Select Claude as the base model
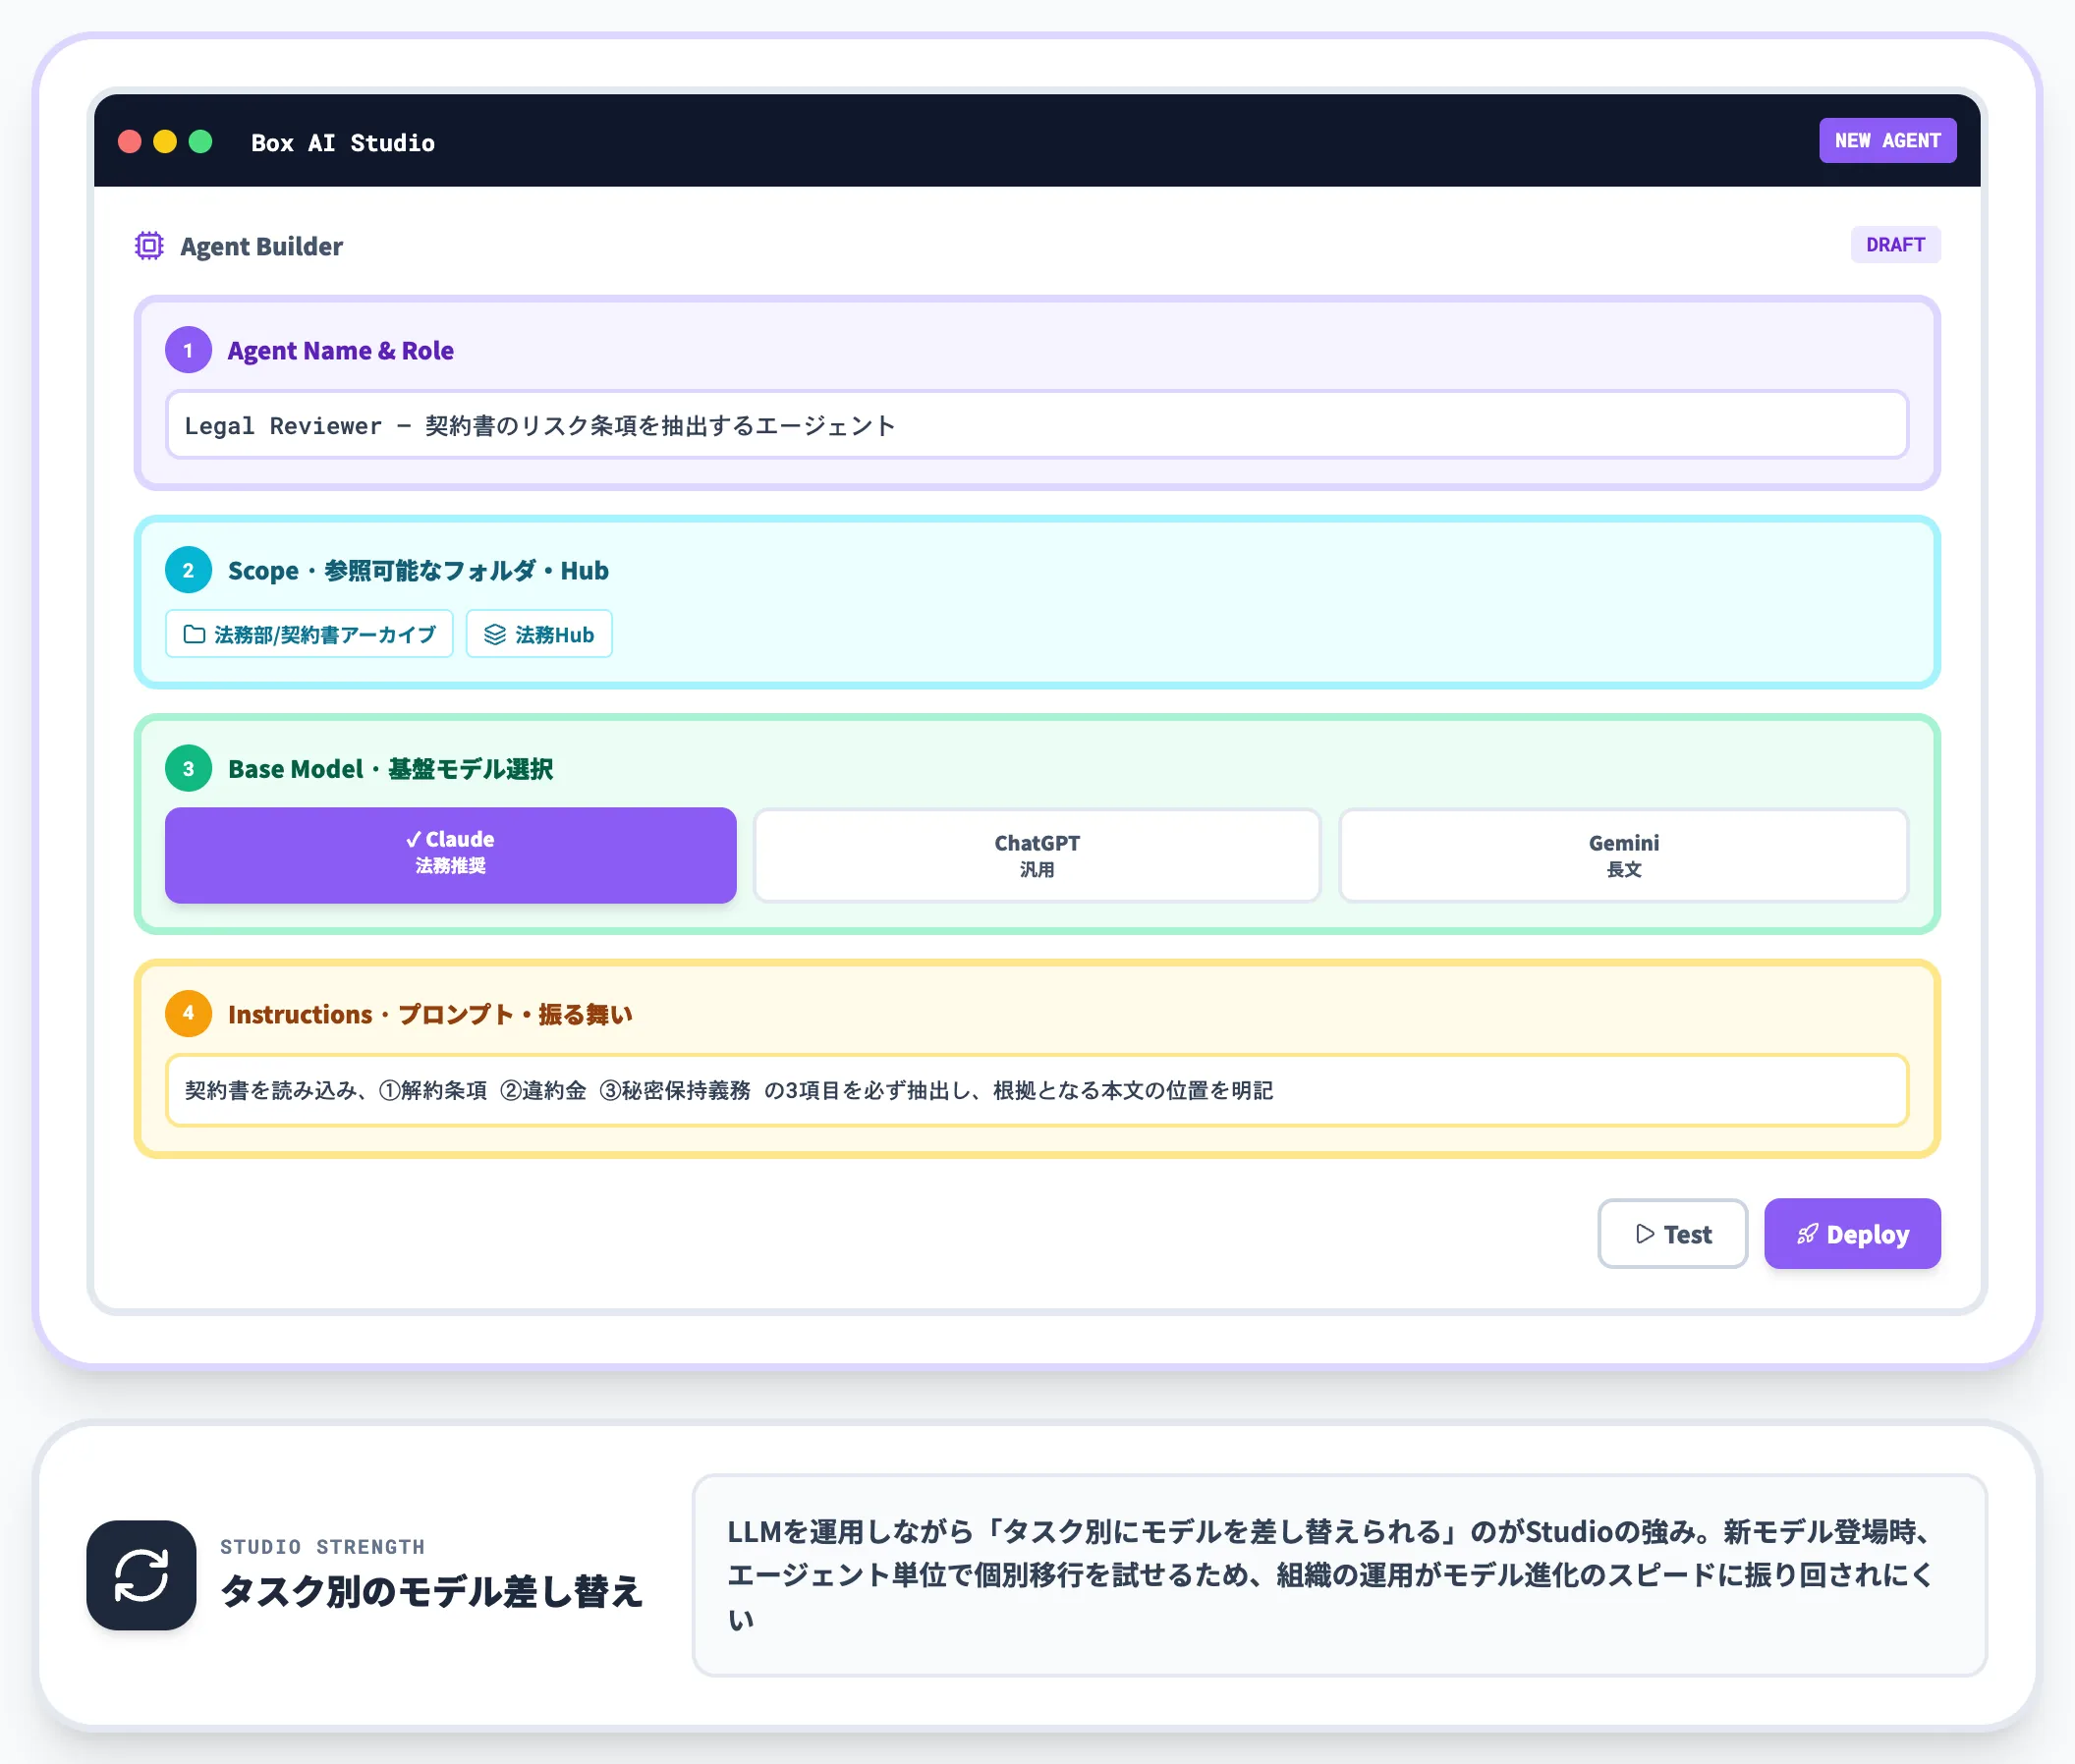Viewport: 2075px width, 1764px height. [x=450, y=855]
